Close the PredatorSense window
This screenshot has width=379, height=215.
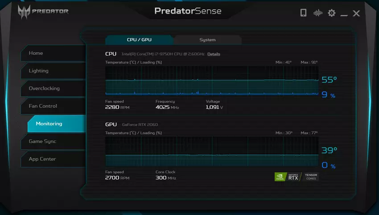(x=356, y=13)
